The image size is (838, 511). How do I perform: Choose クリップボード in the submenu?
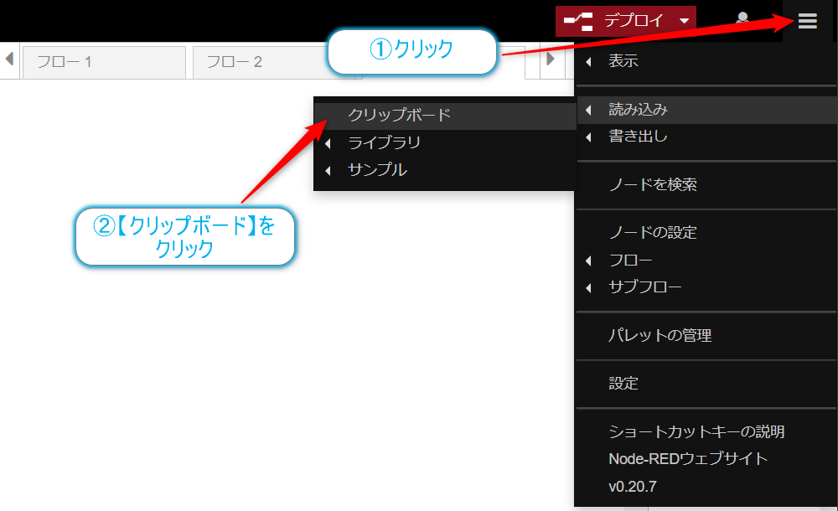445,116
